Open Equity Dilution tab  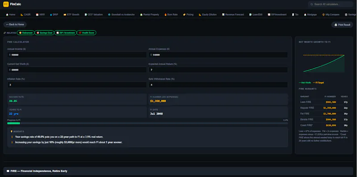pos(208,15)
